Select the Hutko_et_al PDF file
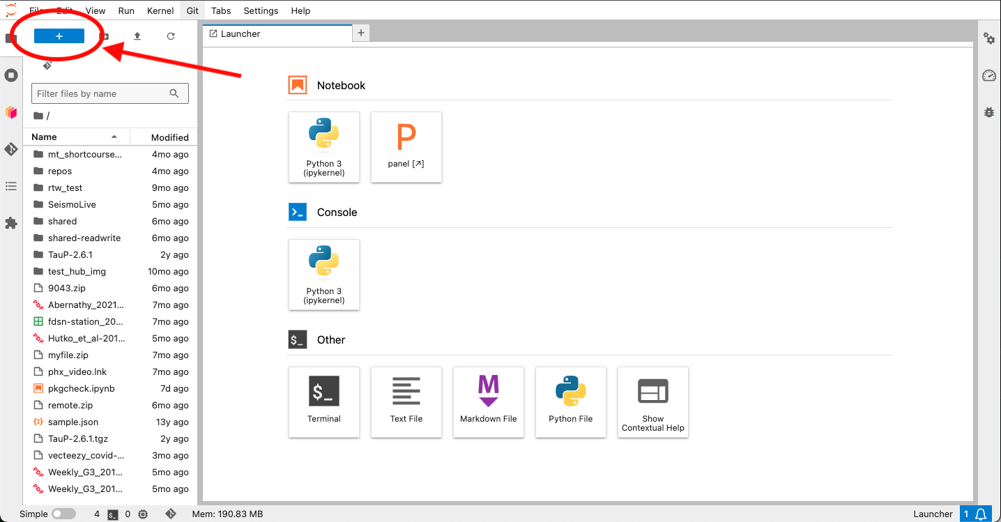The image size is (1001, 522). [110, 339]
